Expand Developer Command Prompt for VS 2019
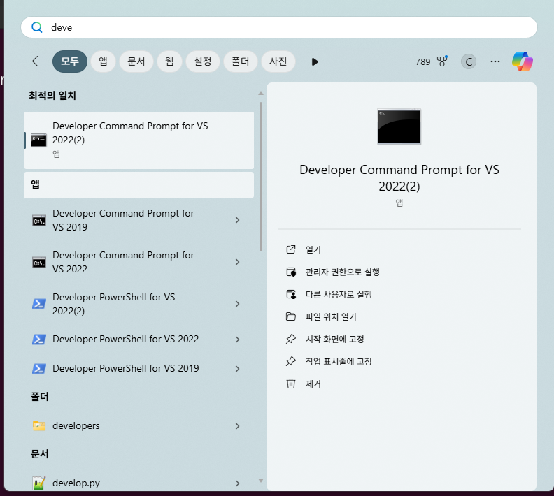 (x=237, y=220)
